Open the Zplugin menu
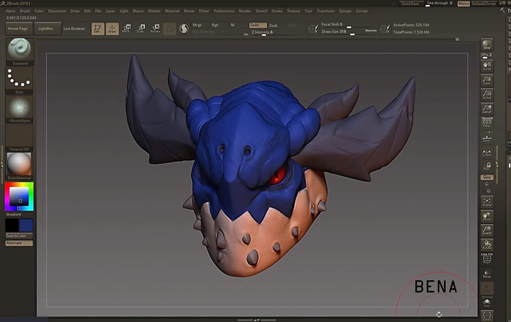This screenshot has height=322, width=511. point(345,11)
